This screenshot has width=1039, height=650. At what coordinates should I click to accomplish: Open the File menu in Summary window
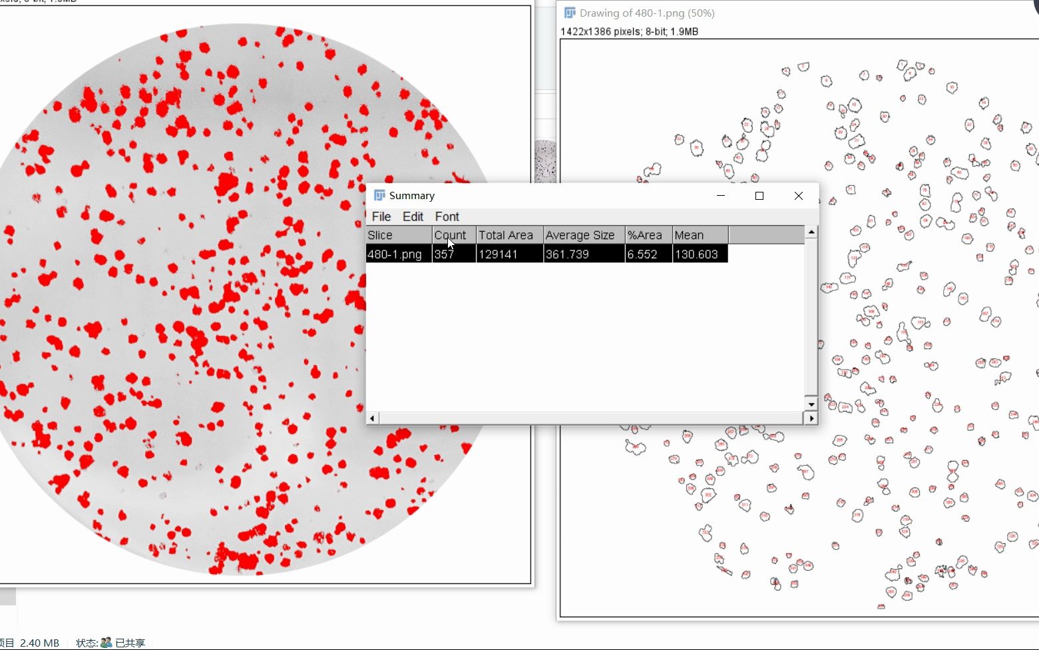pyautogui.click(x=381, y=216)
